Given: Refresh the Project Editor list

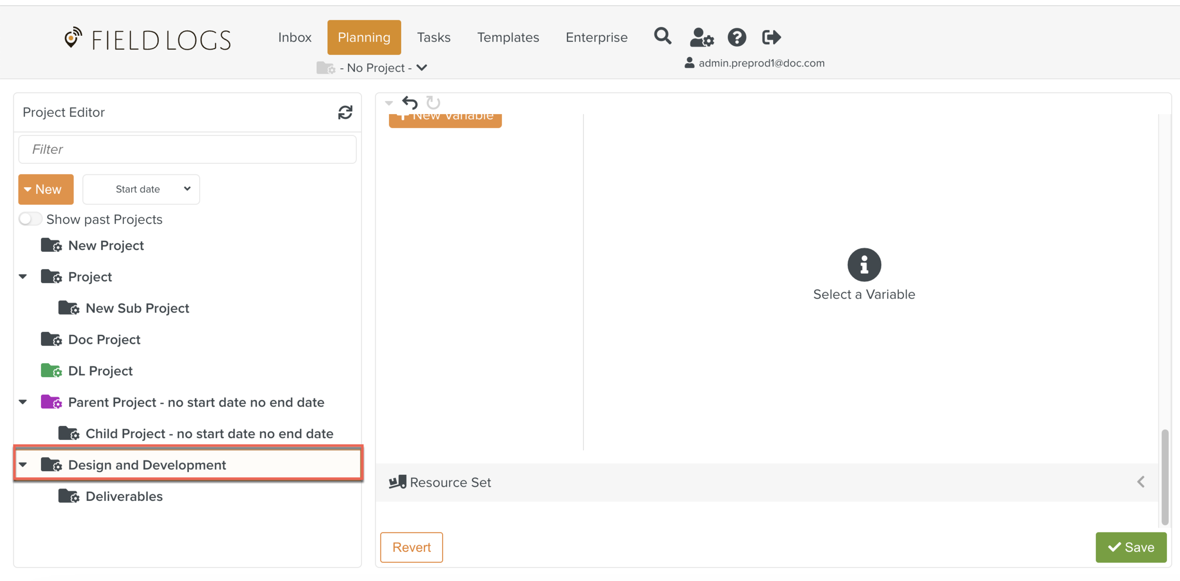Looking at the screenshot, I should 345,112.
